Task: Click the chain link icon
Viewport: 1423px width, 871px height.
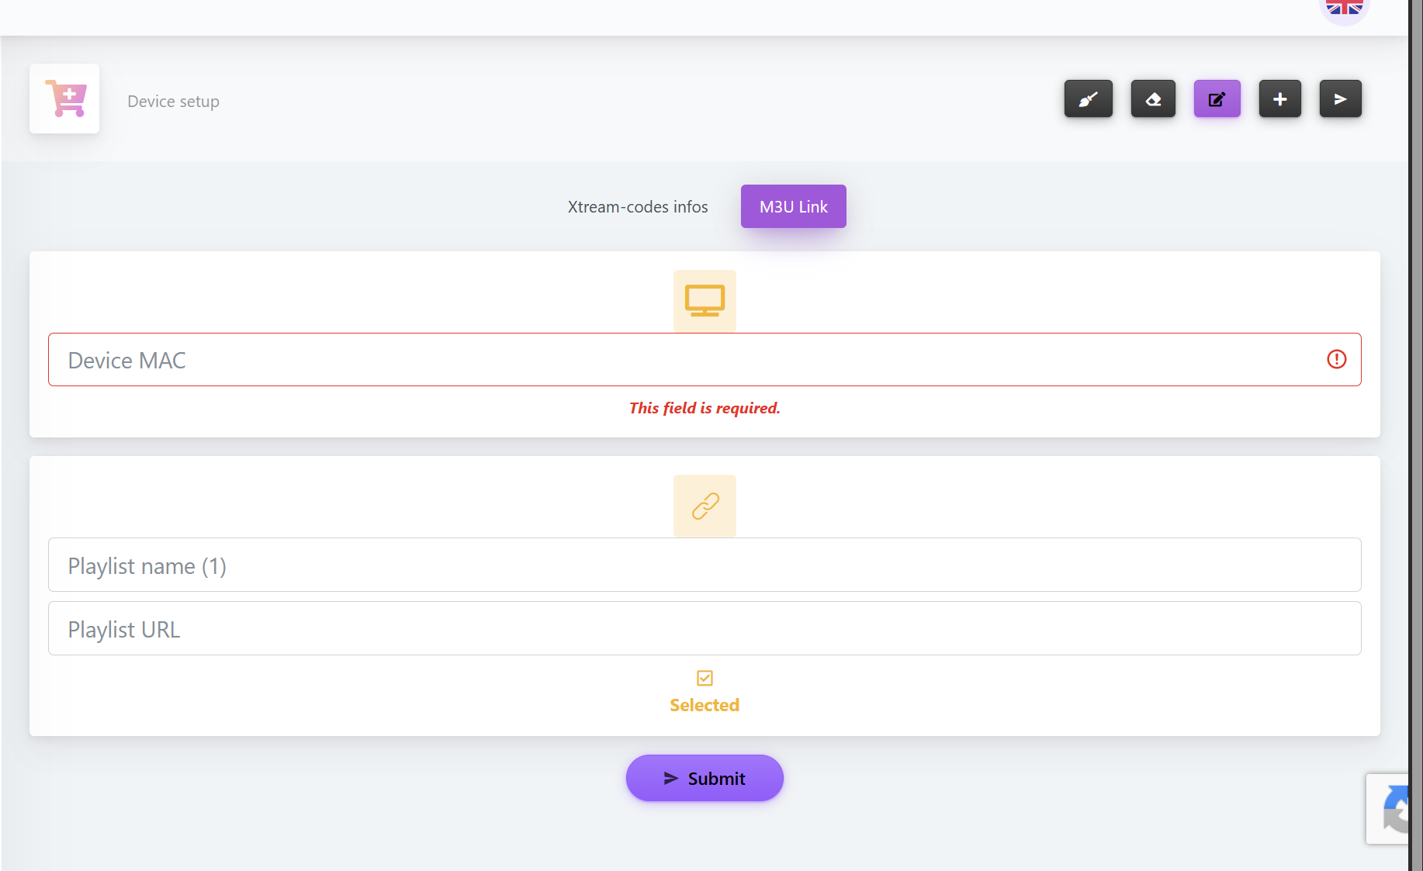Action: pyautogui.click(x=705, y=506)
